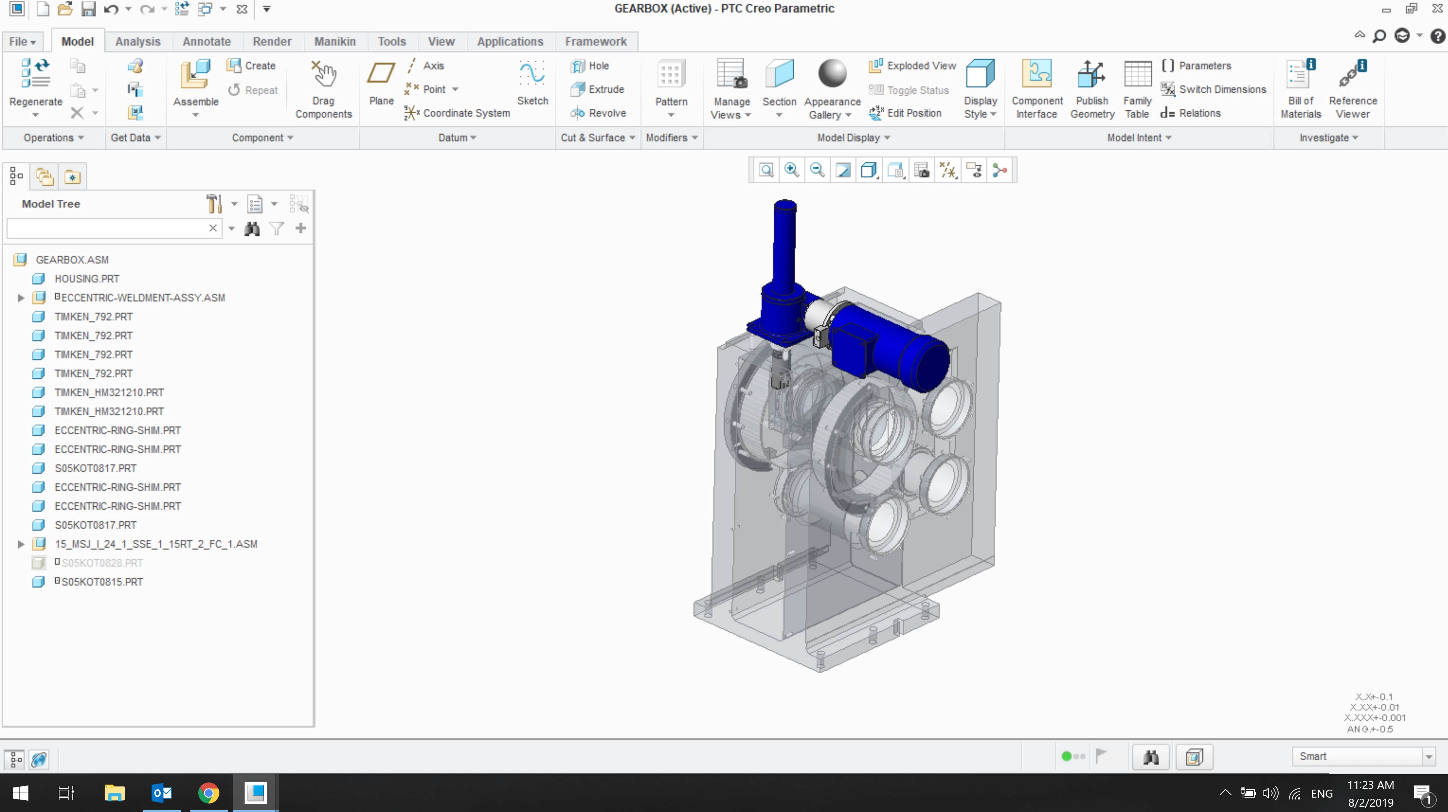
Task: Open the Get Data group dropdown
Action: click(x=135, y=138)
